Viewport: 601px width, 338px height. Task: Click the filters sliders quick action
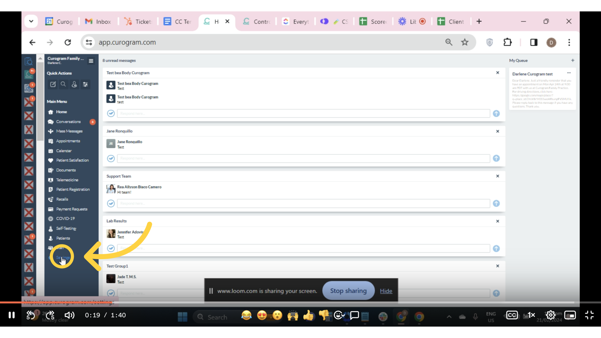(x=85, y=84)
